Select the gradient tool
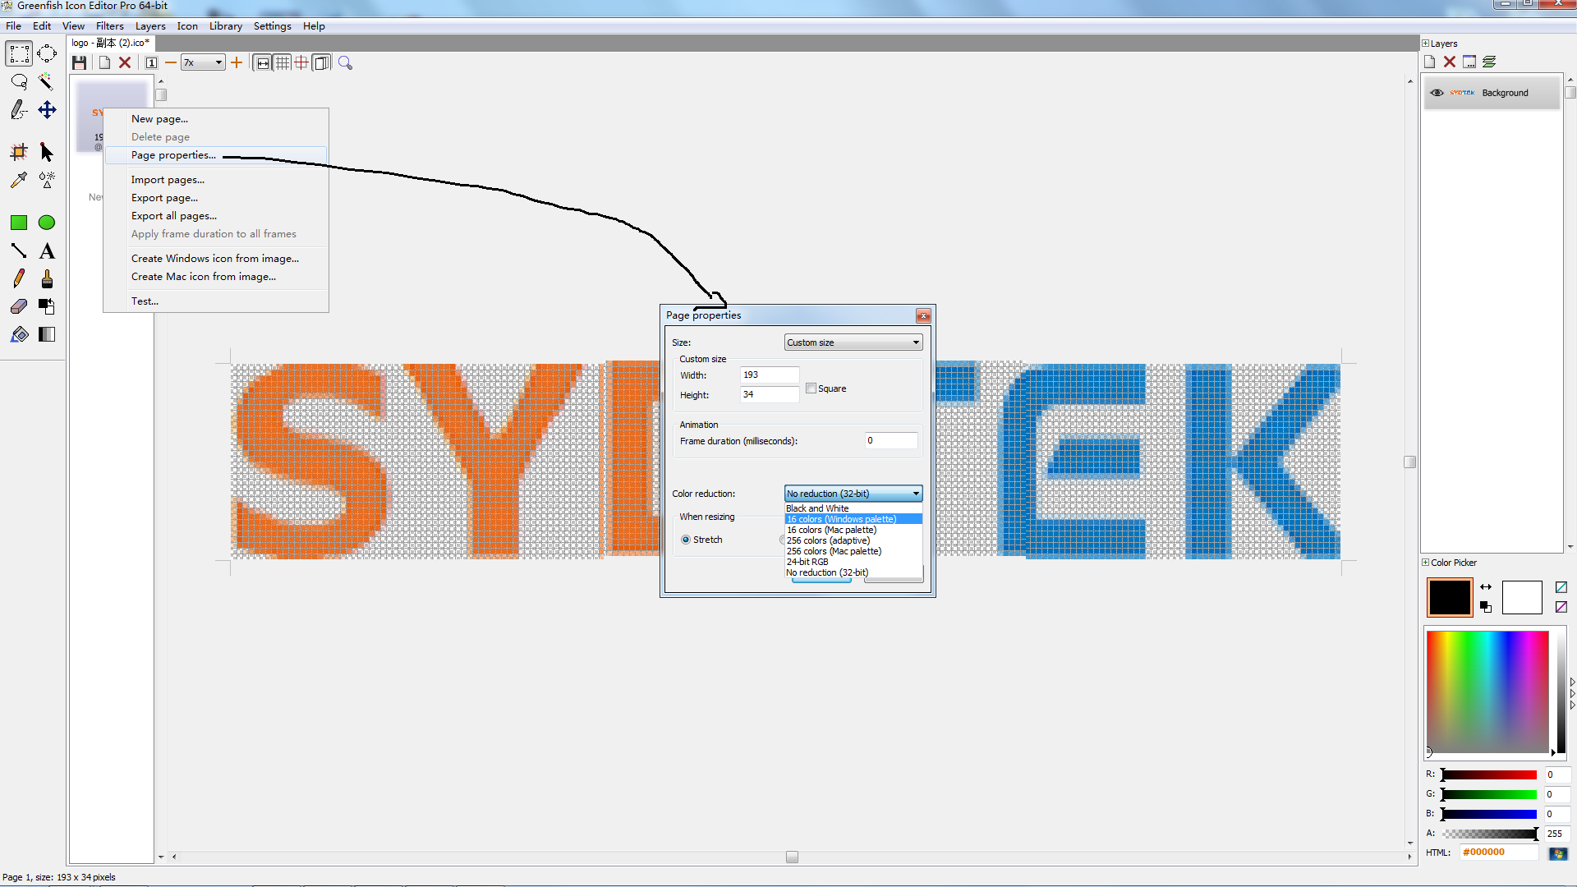Image resolution: width=1577 pixels, height=887 pixels. 47,334
